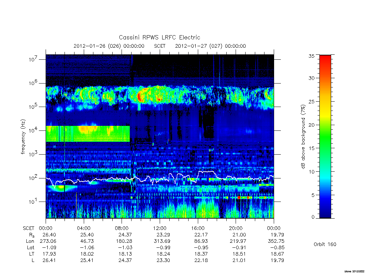Click the longitude value "273.06"
This screenshot has height=273, width=365.
tap(48, 241)
